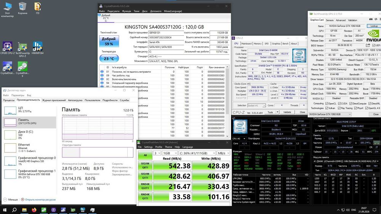
Task: Toggle the CUDA checkbox in GPU-Z
Action: (339, 103)
